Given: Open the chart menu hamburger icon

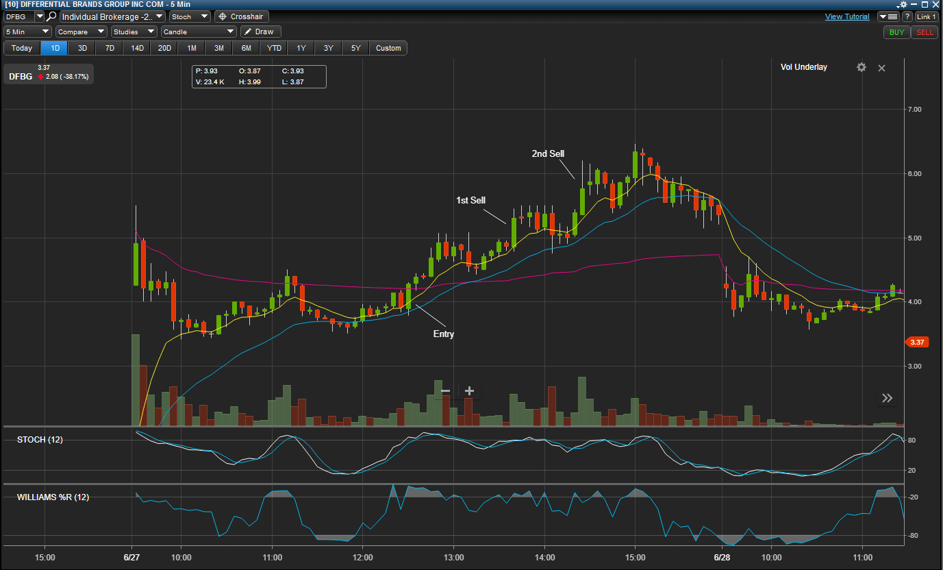Looking at the screenshot, I should tap(887, 16).
